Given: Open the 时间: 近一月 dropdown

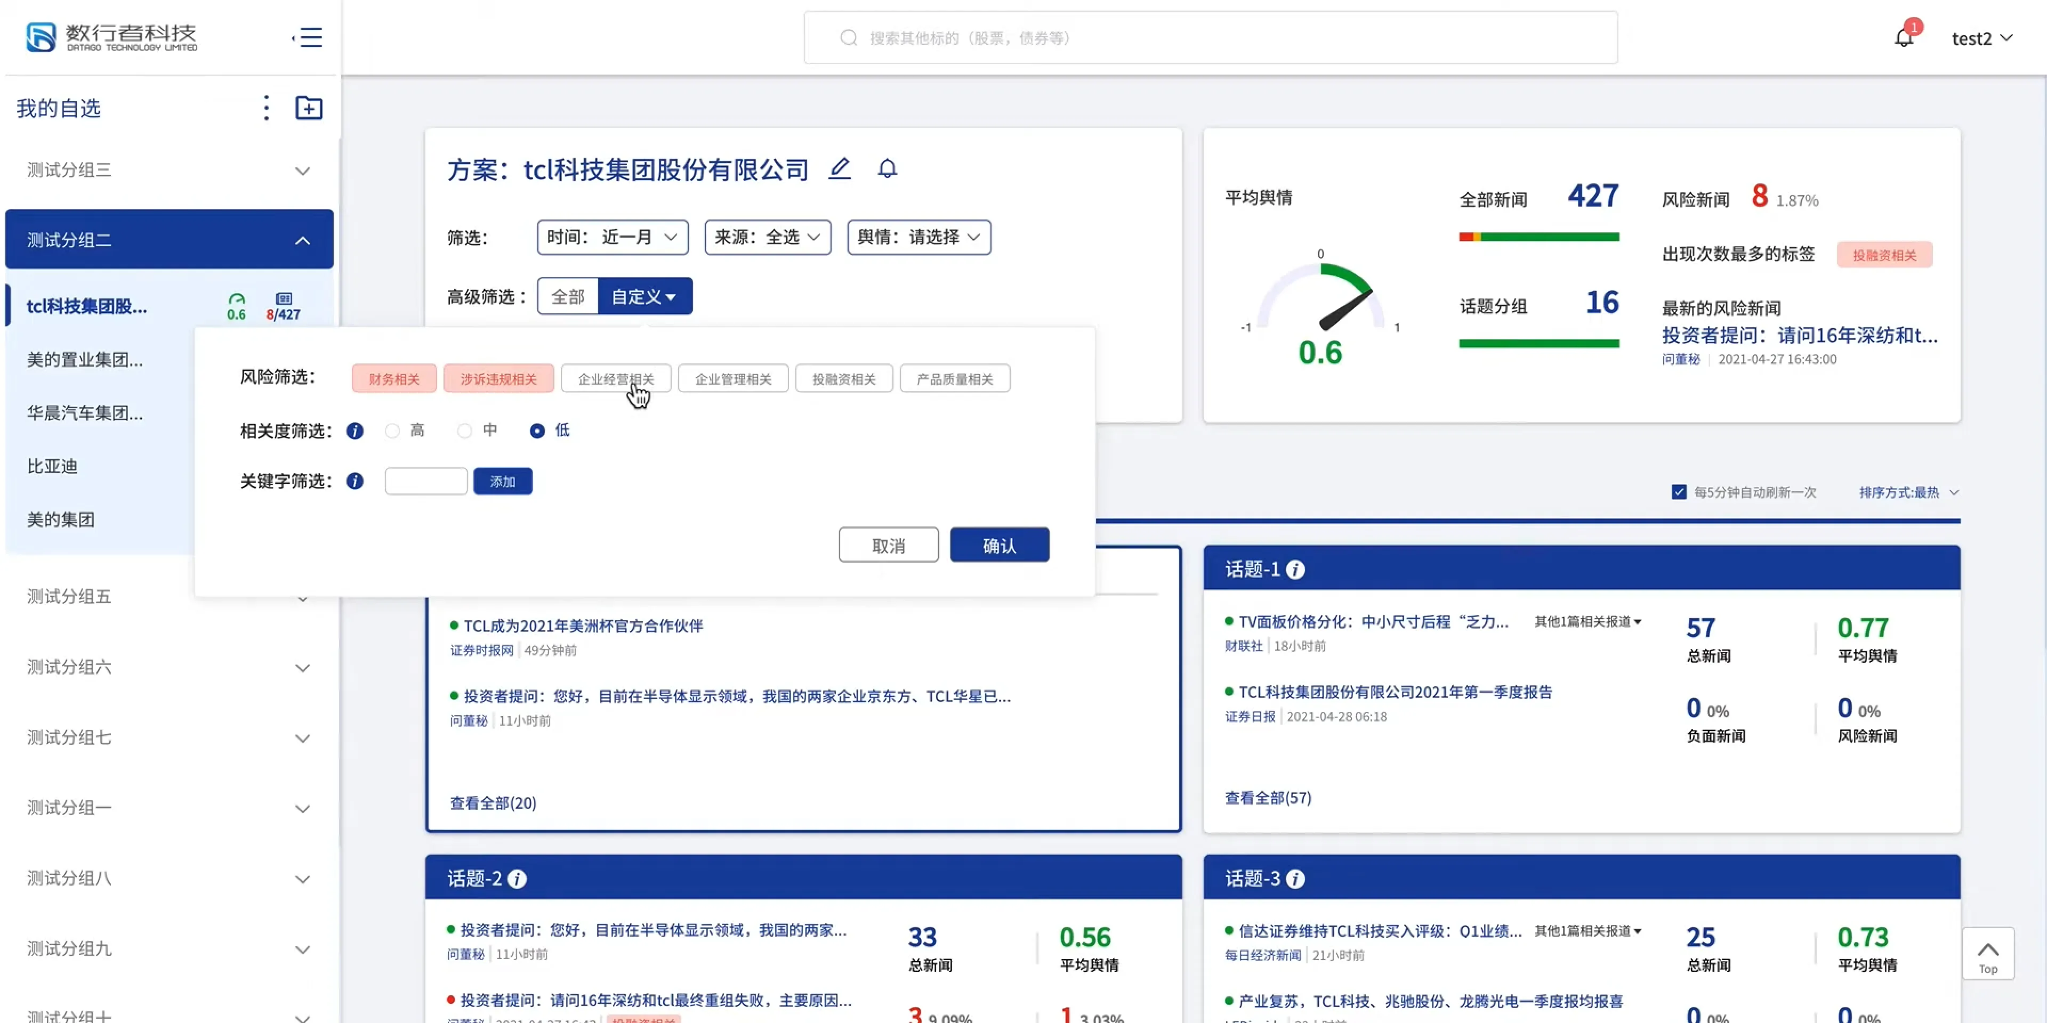Looking at the screenshot, I should (x=612, y=237).
